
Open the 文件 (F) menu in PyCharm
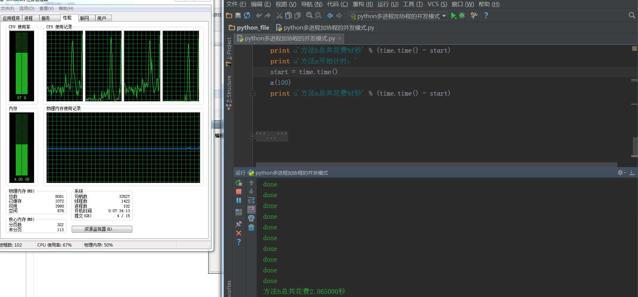click(236, 4)
